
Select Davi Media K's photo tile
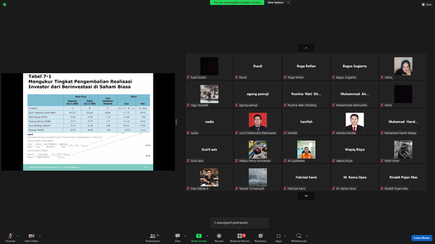[209, 178]
